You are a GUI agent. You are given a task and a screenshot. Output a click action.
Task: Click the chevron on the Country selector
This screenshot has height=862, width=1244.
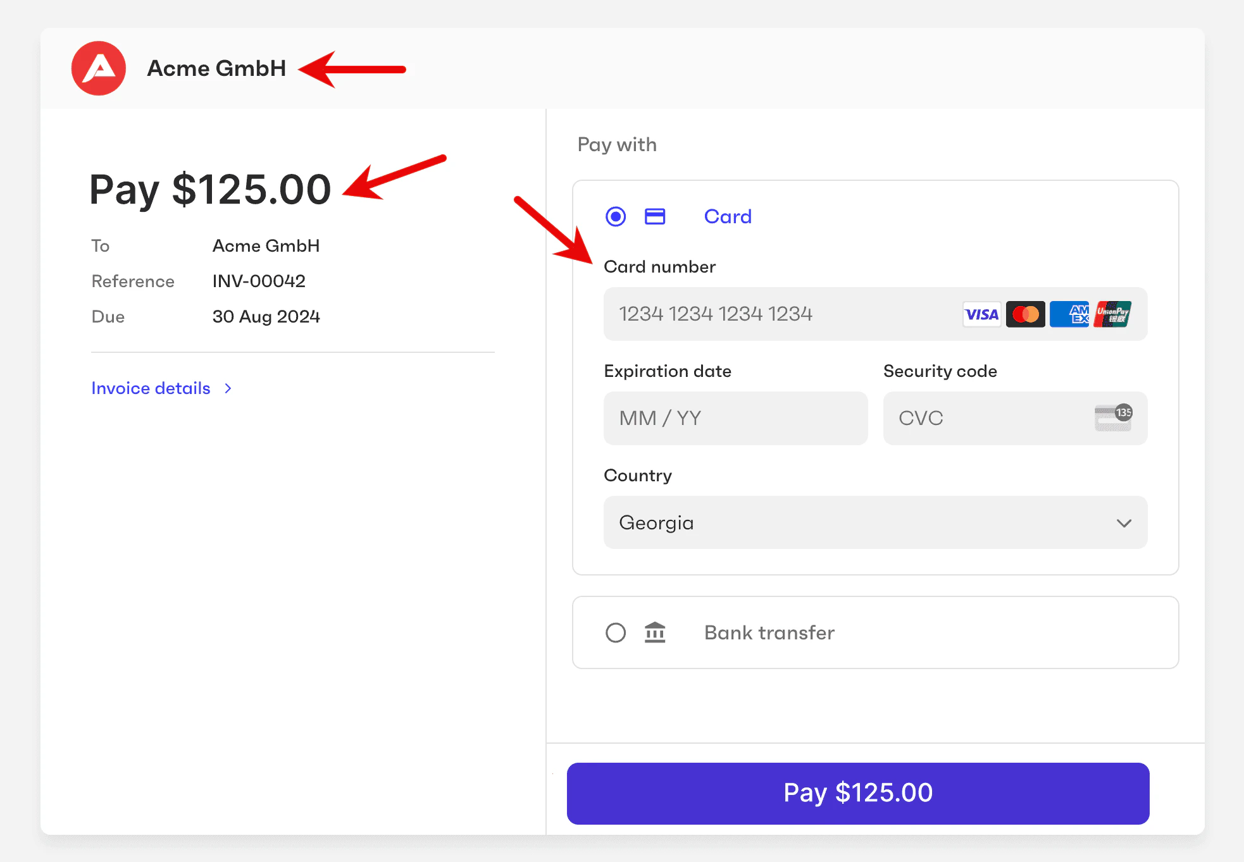pyautogui.click(x=1124, y=523)
